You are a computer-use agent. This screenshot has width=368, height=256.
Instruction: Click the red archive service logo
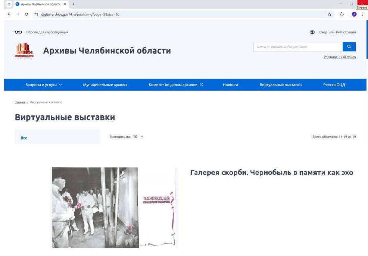tap(24, 49)
